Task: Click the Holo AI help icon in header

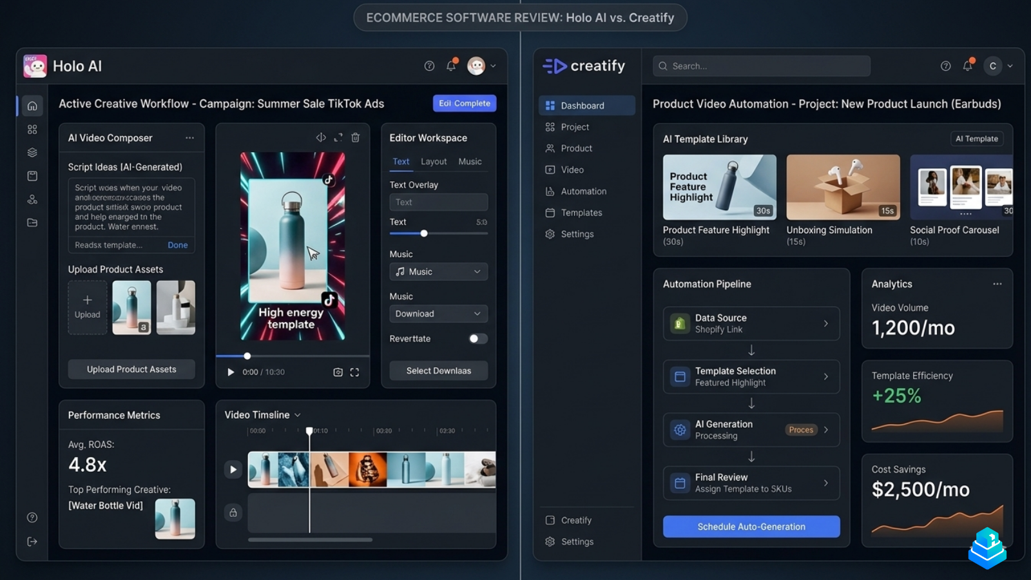Action: 429,66
